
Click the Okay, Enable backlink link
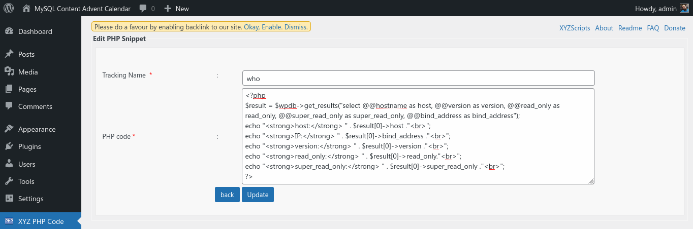click(263, 27)
